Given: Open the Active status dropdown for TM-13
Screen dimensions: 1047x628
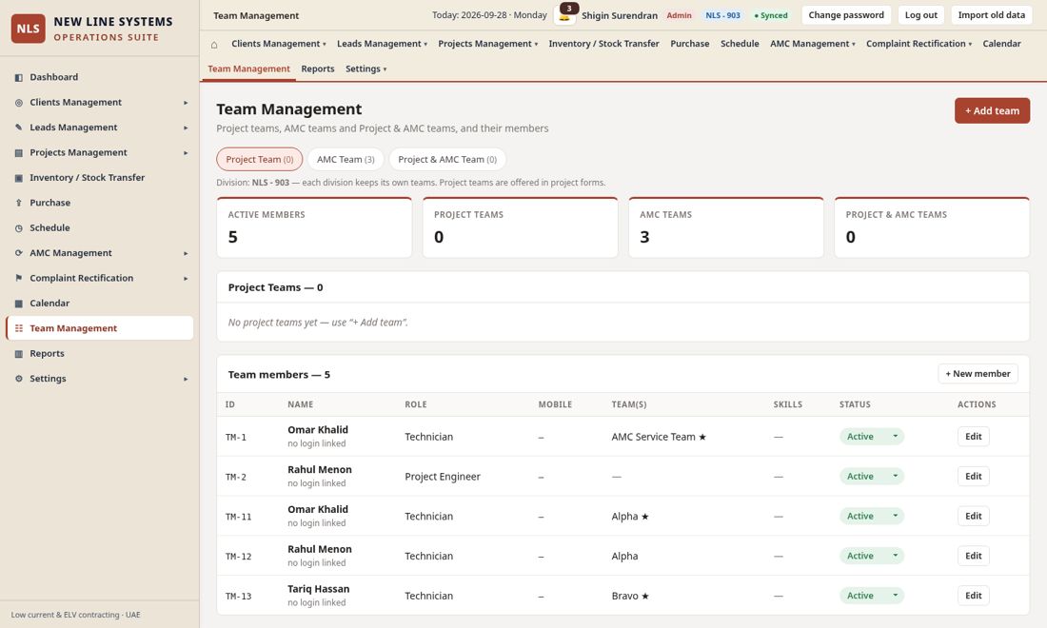Looking at the screenshot, I should [x=871, y=596].
